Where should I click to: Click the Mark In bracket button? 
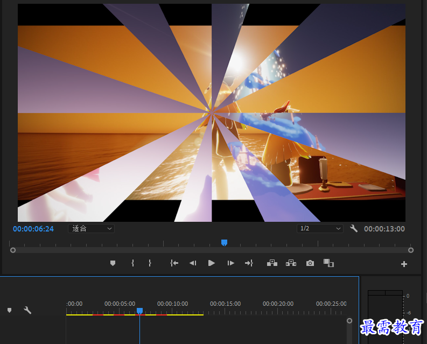point(132,263)
